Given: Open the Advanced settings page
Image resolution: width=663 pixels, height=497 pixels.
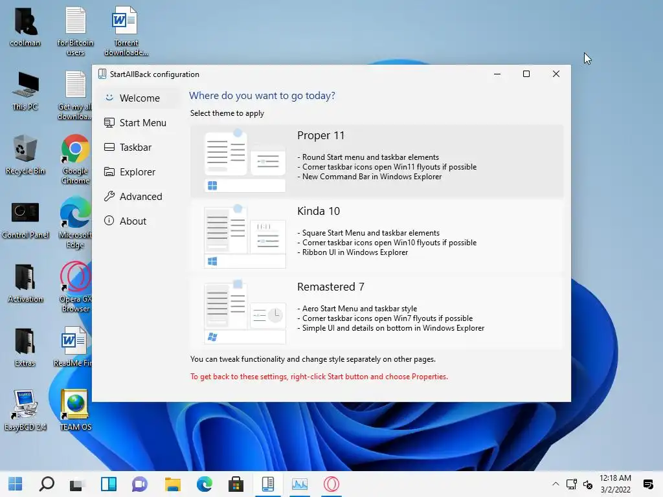Looking at the screenshot, I should [x=138, y=197].
